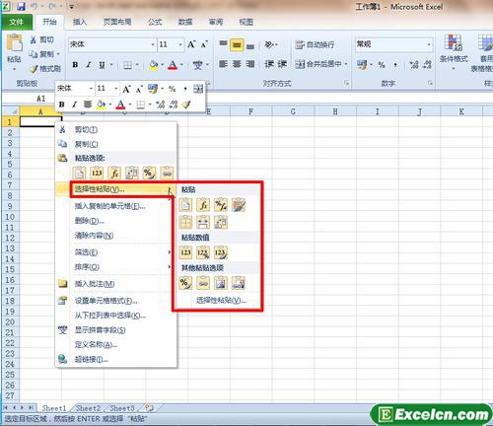Open mini toolbar font name dropdown

(91, 89)
